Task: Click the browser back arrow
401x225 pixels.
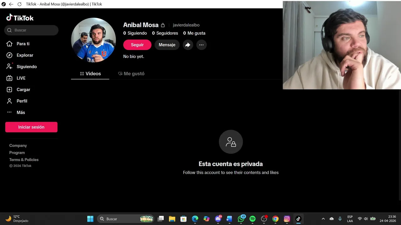Action: pyautogui.click(x=11, y=4)
